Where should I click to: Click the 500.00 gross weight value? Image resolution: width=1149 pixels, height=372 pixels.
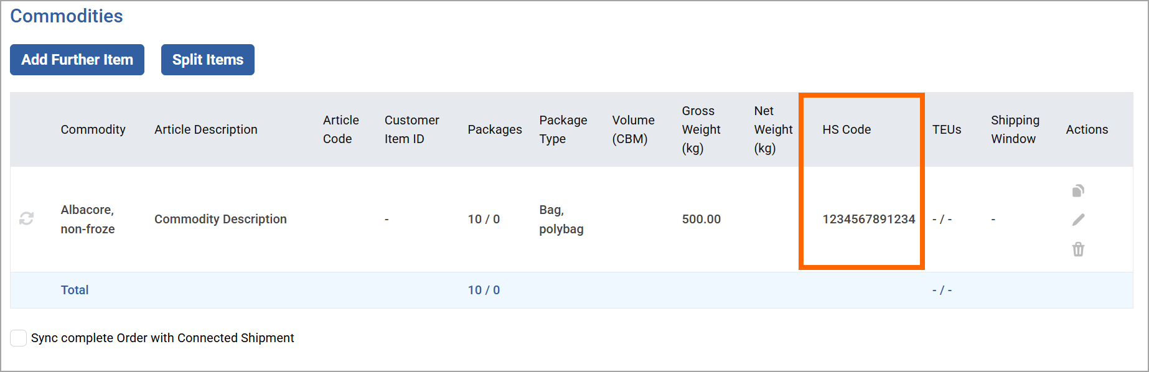[x=701, y=219]
